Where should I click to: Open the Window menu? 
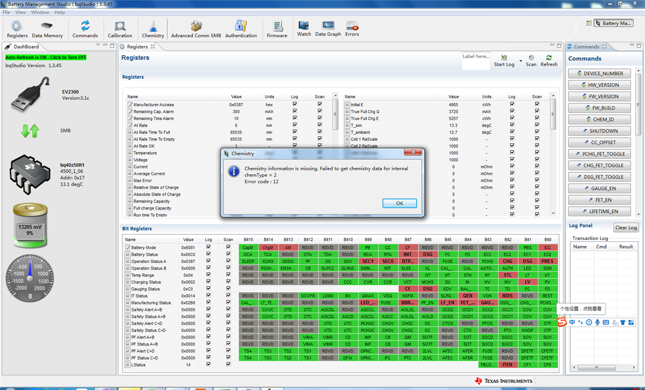(x=40, y=12)
